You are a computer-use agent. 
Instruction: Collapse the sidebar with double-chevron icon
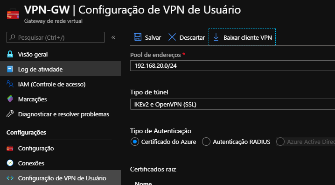113,37
